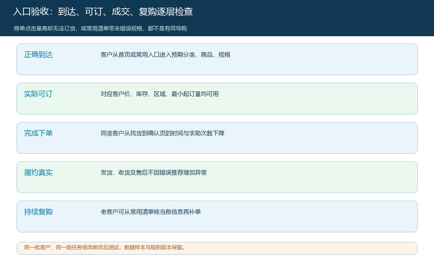Select the 履约真实 heading
Image resolution: width=434 pixels, height=260 pixels.
pos(38,173)
